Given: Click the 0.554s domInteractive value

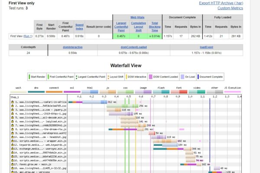Looking at the screenshot, I should pos(73,53).
